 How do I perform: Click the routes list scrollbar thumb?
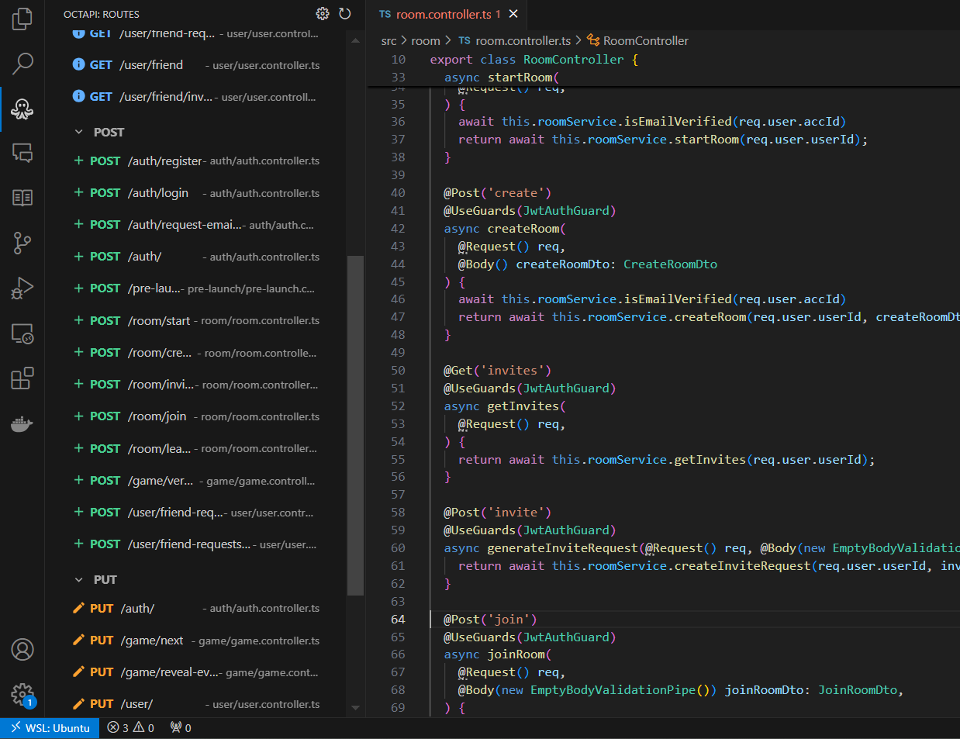[355, 425]
